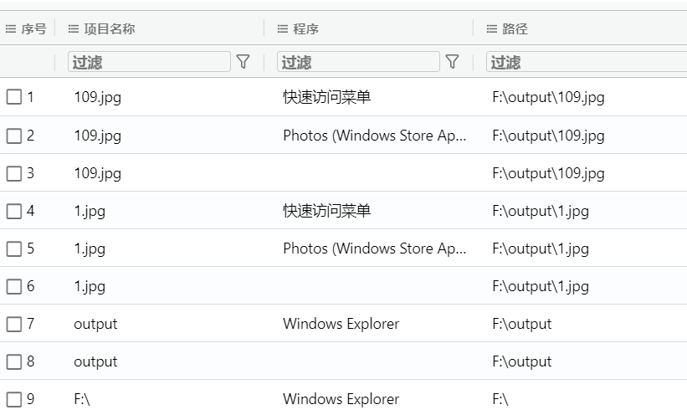Sort by the 路径 column header
Screen dimensions: 687x415
point(515,29)
